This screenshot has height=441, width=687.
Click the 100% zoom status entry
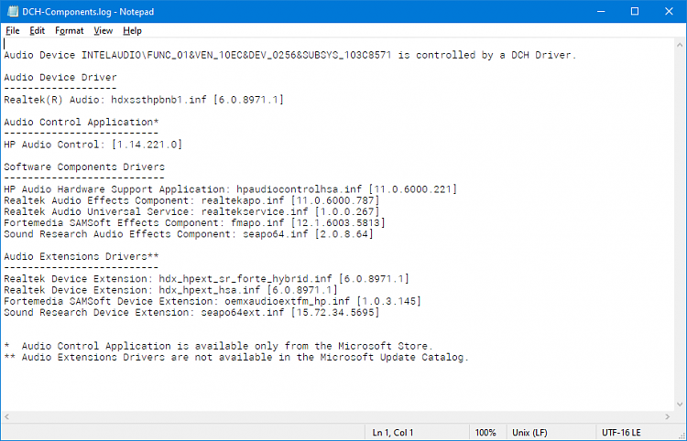tap(485, 433)
